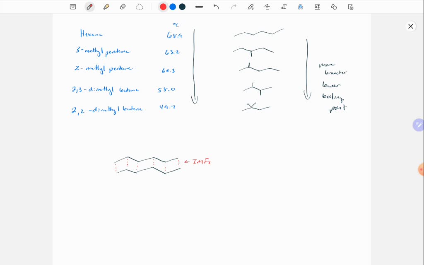Open the floating pen settings bubble
Image resolution: width=424 pixels, height=265 pixels.
[x=418, y=125]
